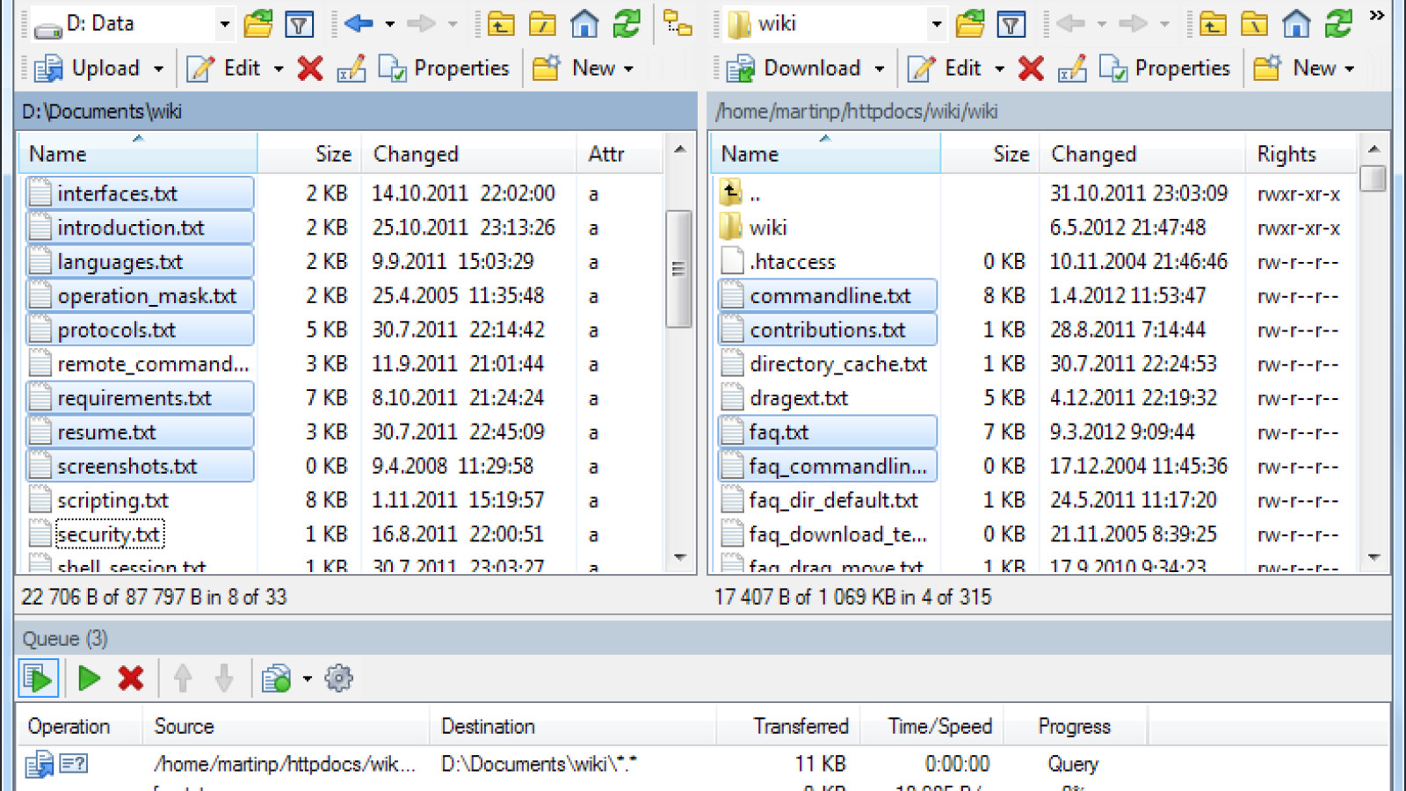
Task: Expand the local Edit dropdown arrow
Action: pos(279,69)
